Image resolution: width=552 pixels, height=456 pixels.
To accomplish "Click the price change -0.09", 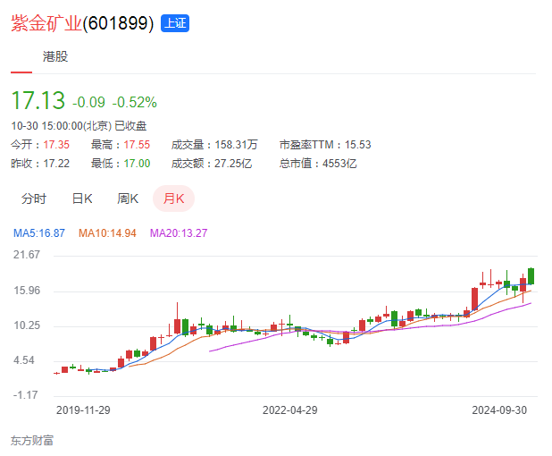I will coord(88,103).
